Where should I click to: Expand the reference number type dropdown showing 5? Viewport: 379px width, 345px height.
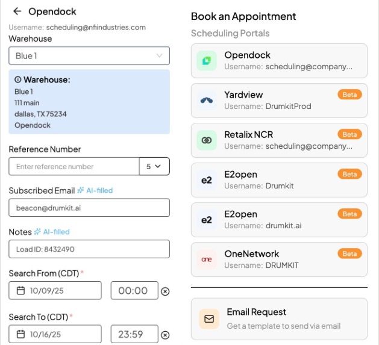click(x=154, y=166)
